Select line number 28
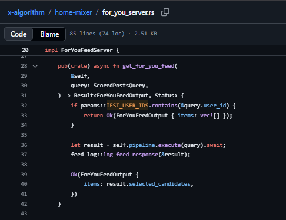 click(24, 66)
